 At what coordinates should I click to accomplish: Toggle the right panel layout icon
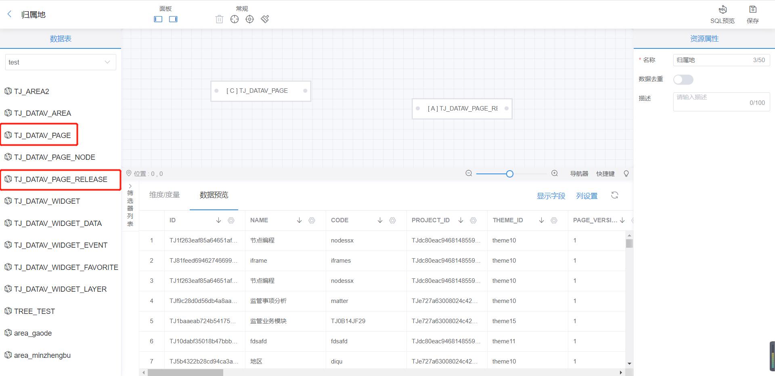click(x=173, y=19)
